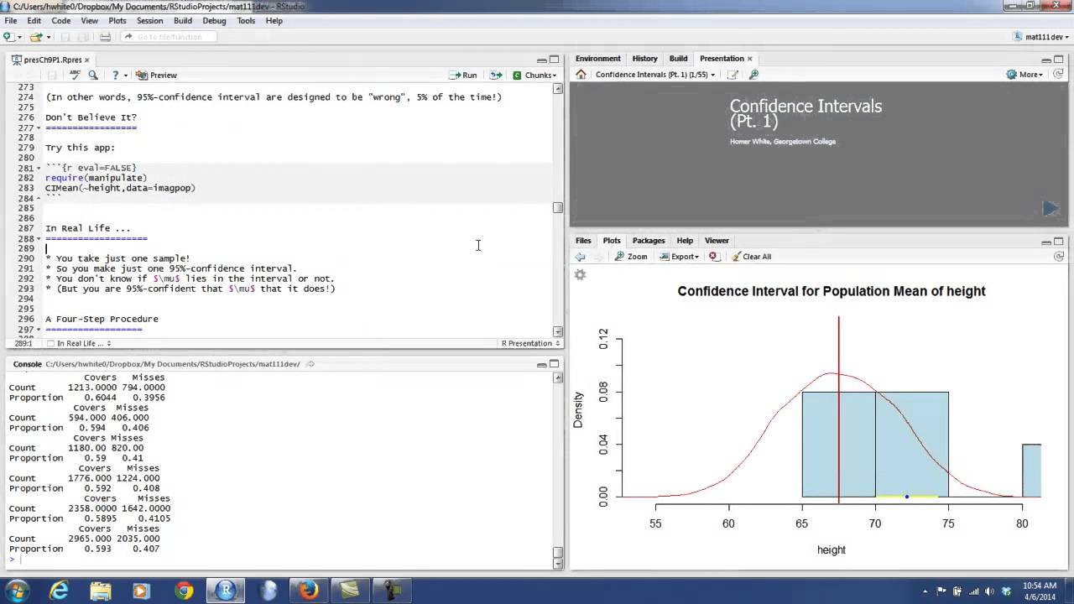Advance to next slide with arrow

coord(1051,208)
